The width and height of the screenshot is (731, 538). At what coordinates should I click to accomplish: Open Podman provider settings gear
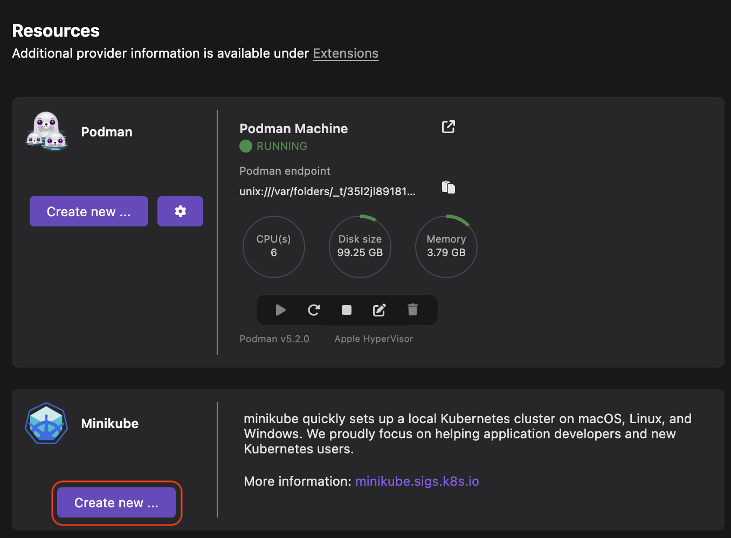(x=180, y=211)
